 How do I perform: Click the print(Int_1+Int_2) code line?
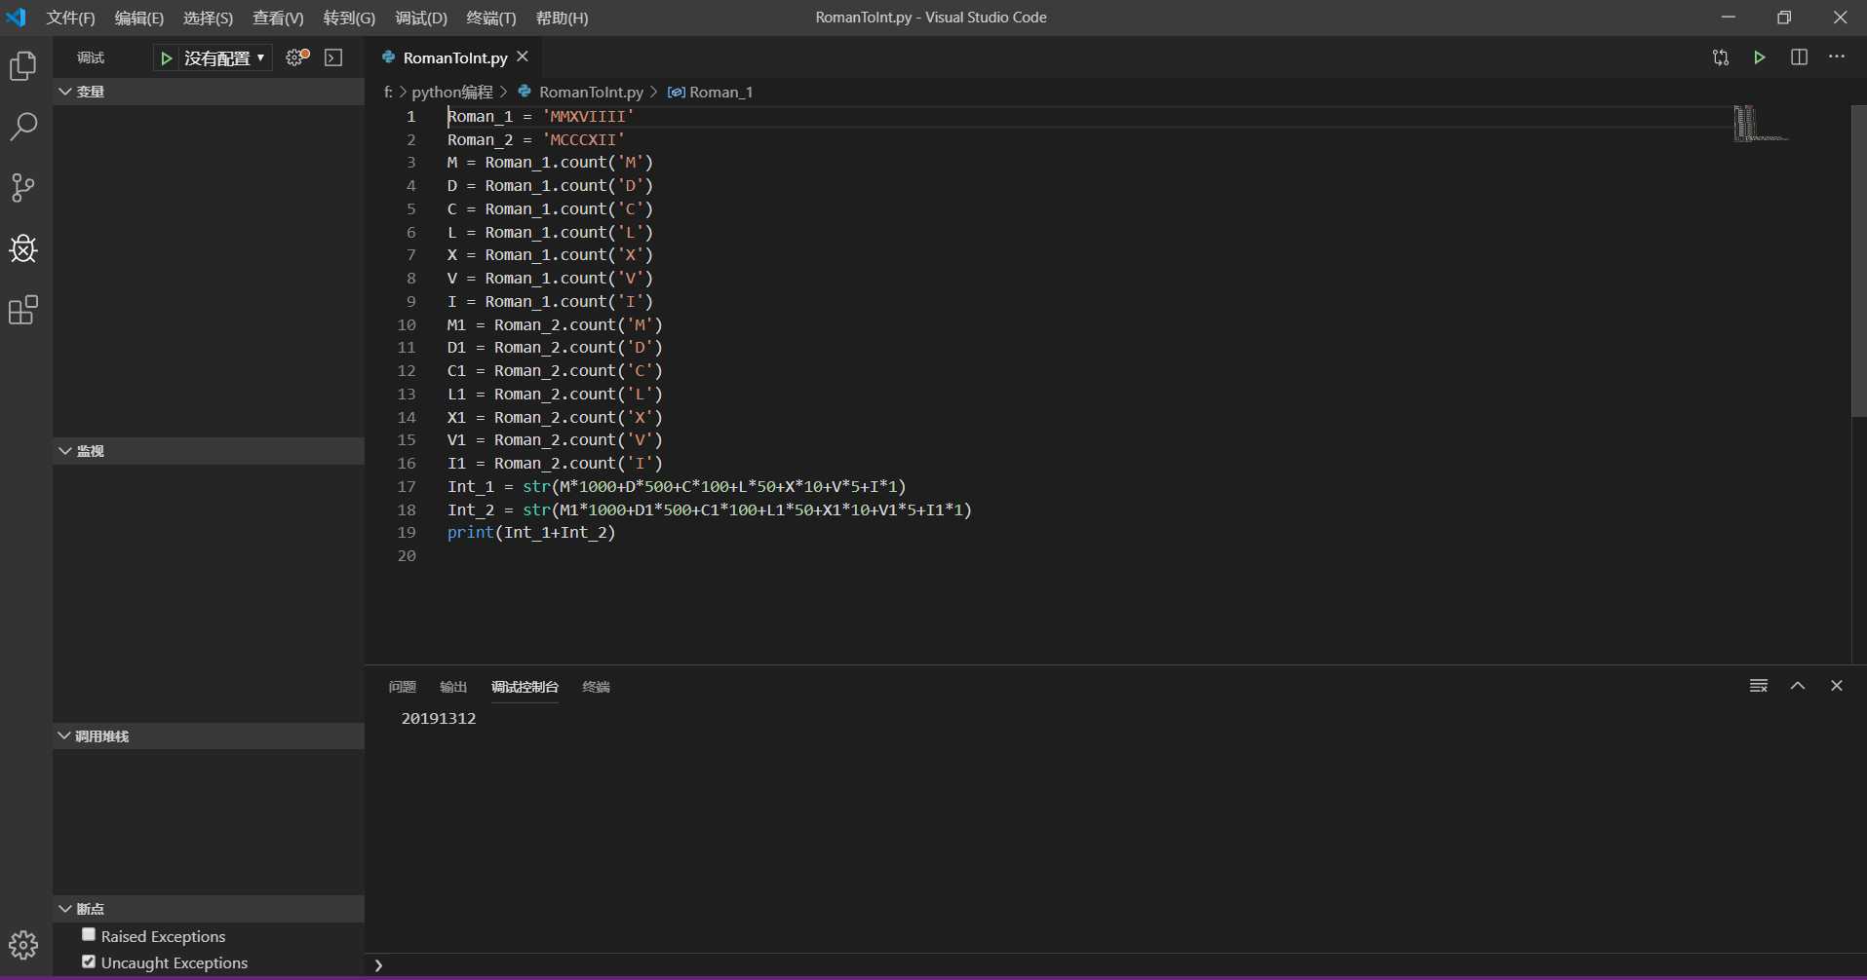pos(531,533)
